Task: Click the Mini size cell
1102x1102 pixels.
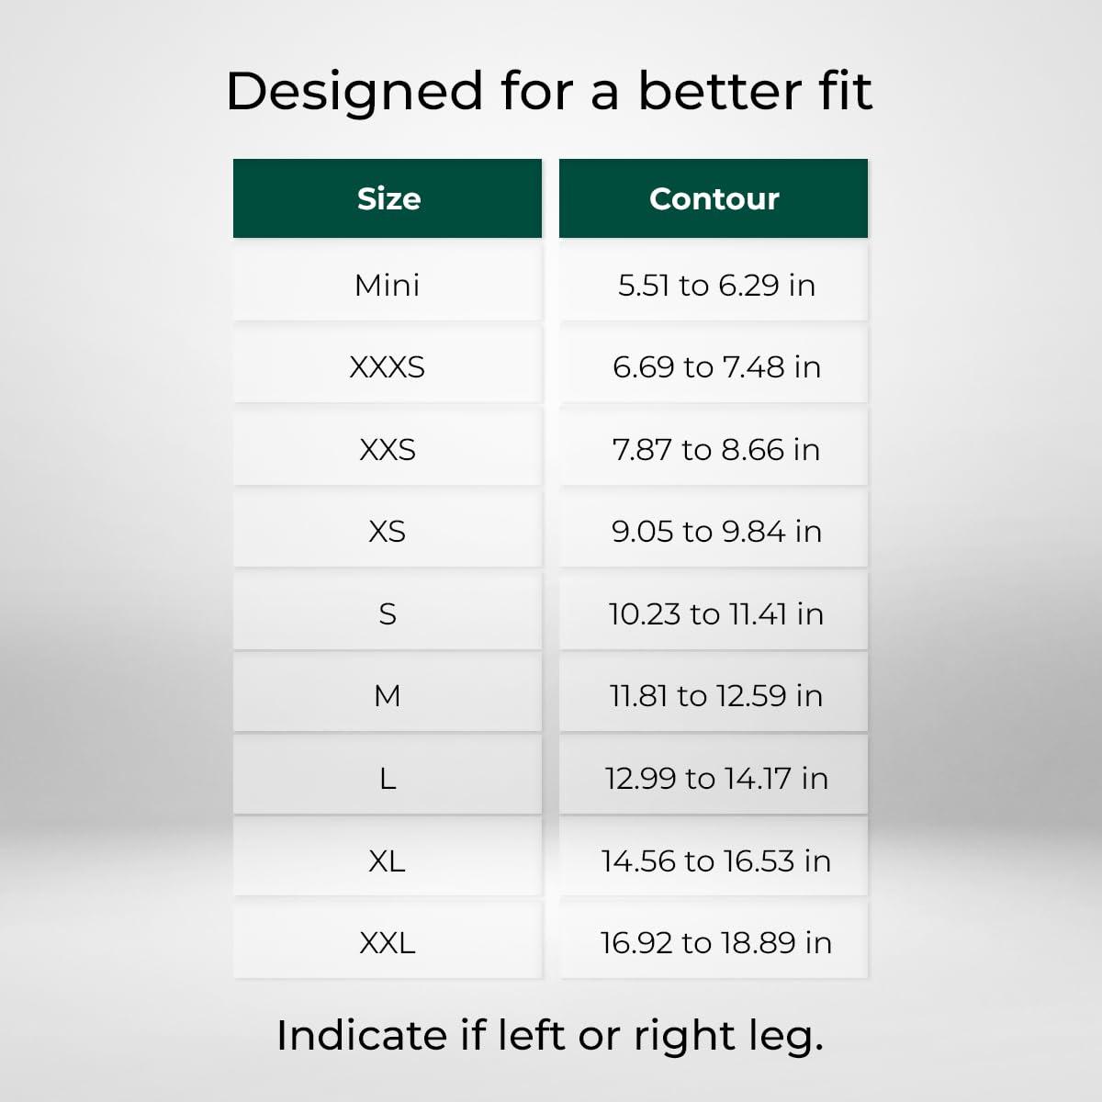Action: 388,285
